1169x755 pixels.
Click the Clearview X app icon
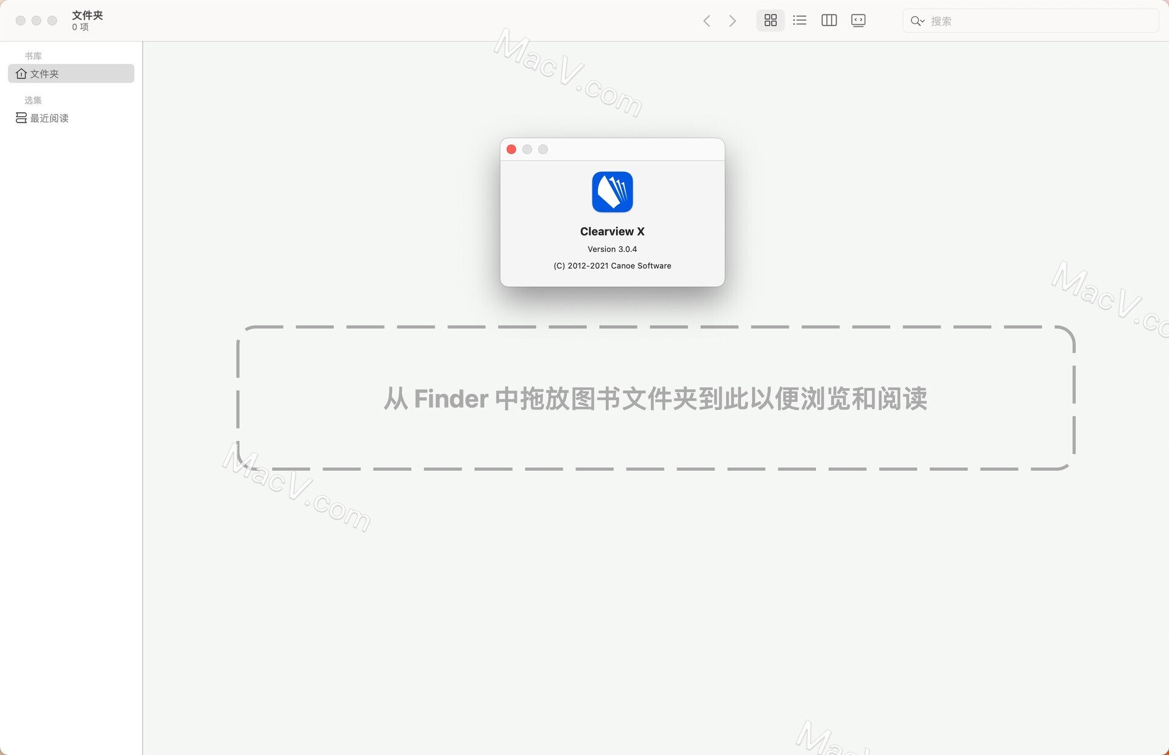coord(613,192)
